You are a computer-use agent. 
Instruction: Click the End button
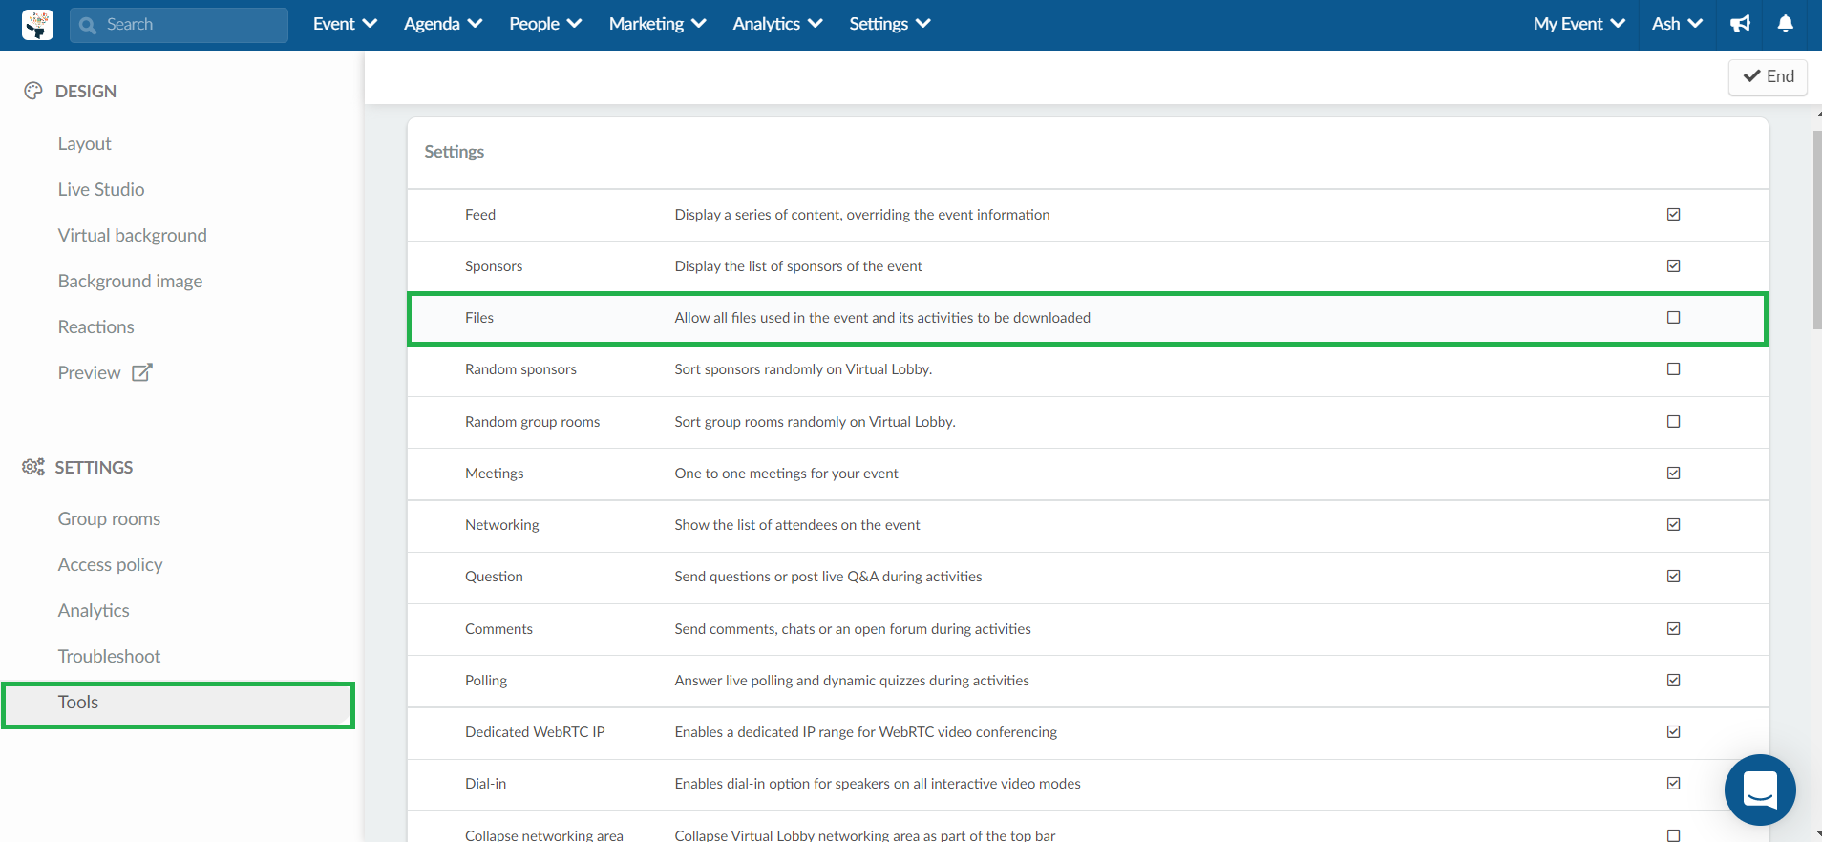1768,76
